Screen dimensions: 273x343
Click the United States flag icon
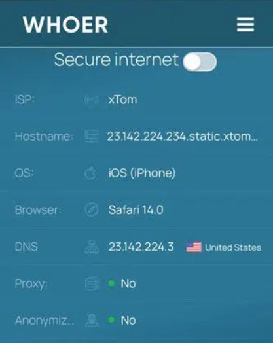pos(194,247)
